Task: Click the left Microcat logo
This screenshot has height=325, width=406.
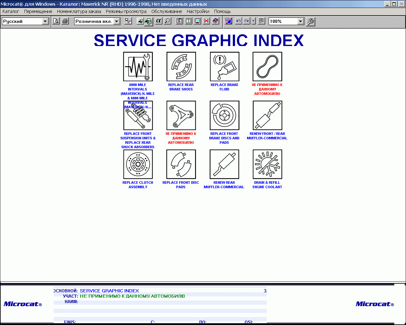Action: pos(23,304)
